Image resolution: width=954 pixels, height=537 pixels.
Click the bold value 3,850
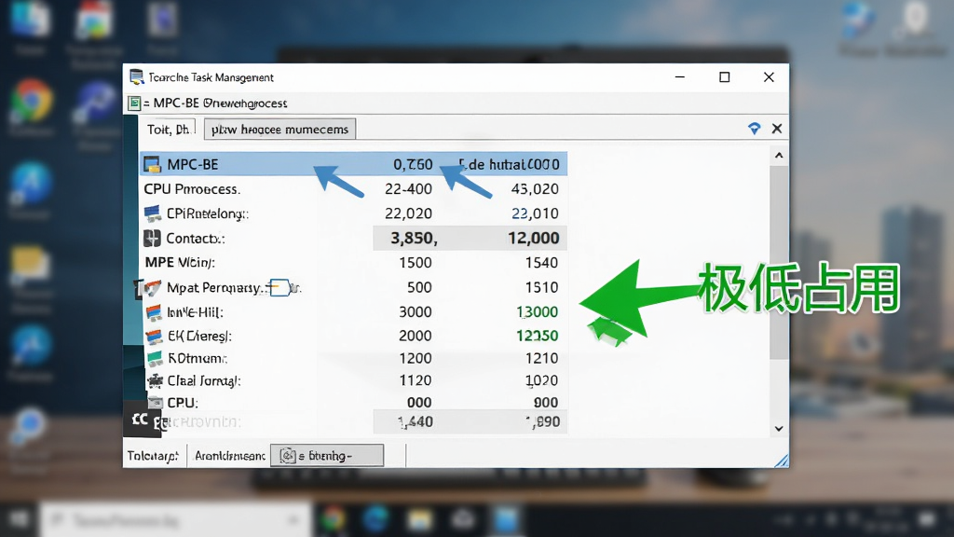pos(414,238)
